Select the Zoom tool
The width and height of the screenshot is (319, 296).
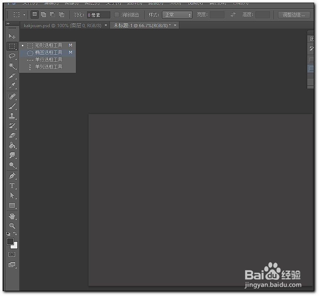[x=12, y=226]
